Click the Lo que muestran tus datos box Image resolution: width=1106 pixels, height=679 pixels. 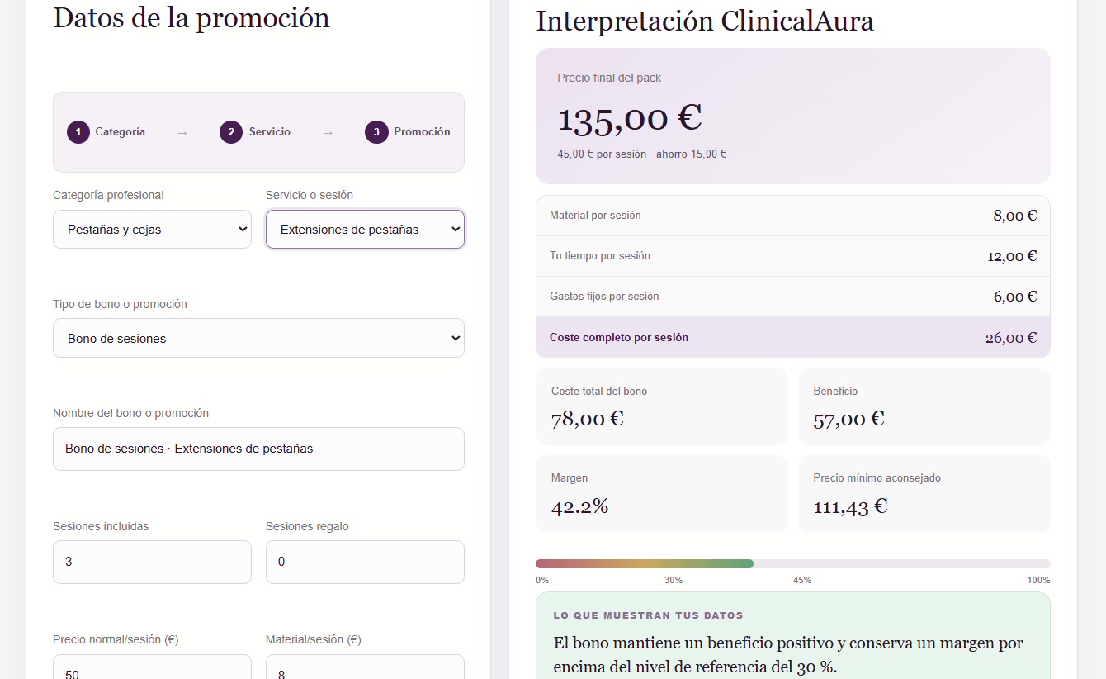pos(793,635)
